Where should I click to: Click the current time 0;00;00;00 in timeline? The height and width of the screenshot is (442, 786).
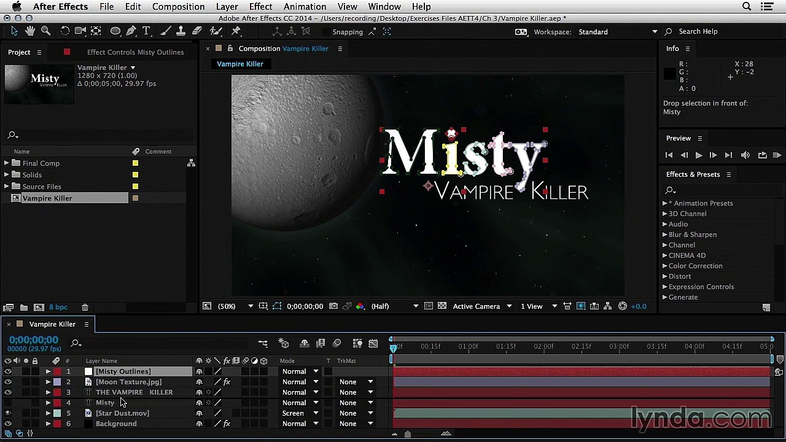point(34,340)
